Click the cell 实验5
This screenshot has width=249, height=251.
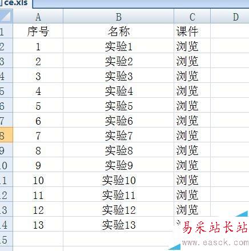point(118,106)
